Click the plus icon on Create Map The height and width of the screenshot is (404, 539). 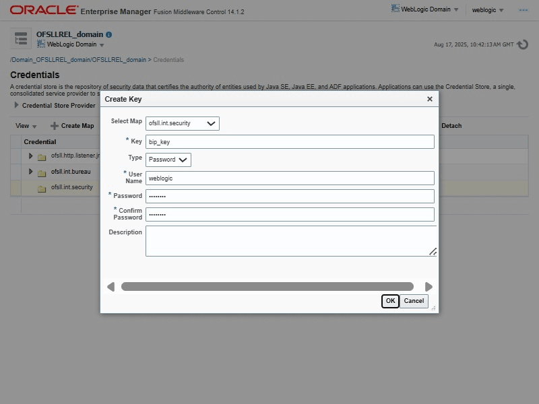coord(55,126)
